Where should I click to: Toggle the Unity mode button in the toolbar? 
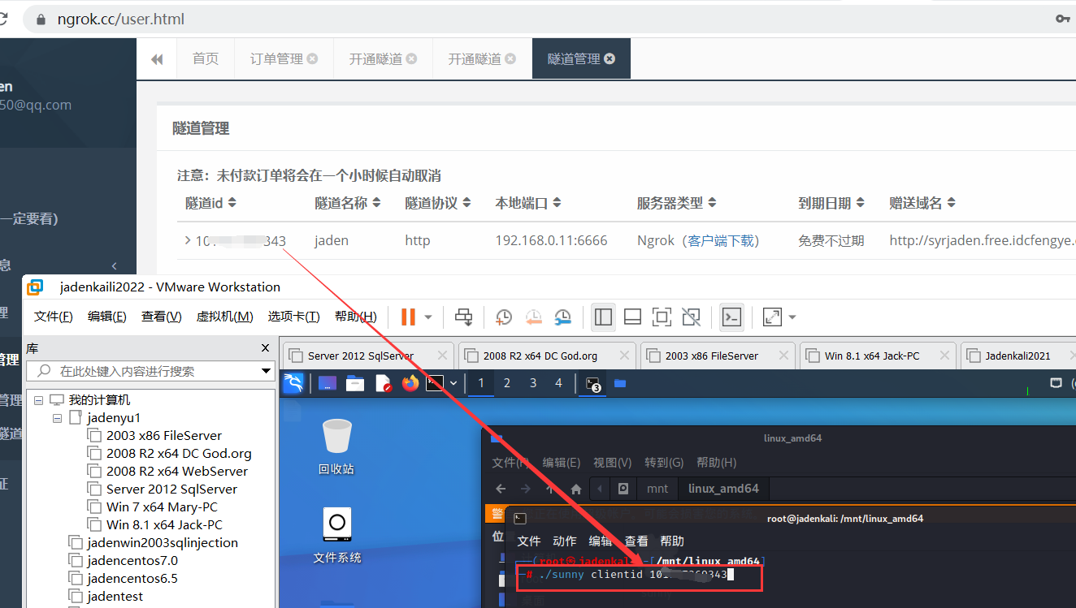click(691, 317)
